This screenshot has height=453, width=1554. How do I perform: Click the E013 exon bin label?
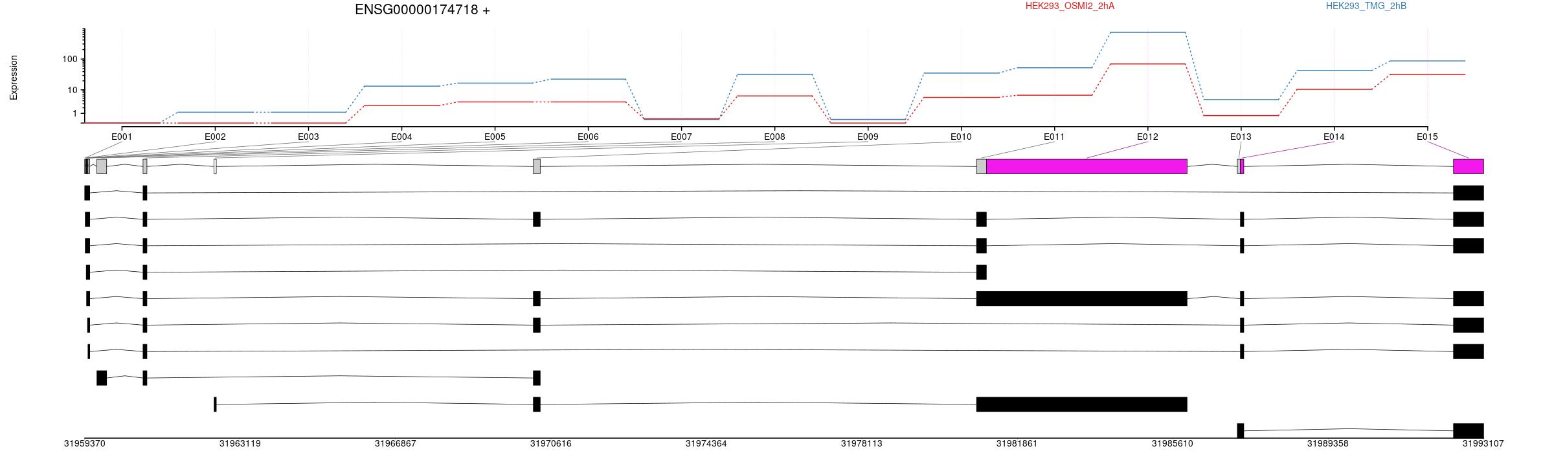(1241, 137)
